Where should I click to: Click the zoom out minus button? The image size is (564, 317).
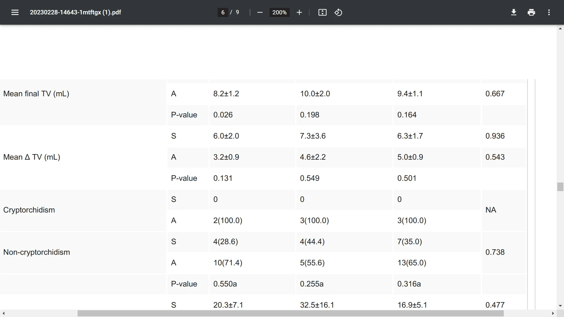click(260, 12)
